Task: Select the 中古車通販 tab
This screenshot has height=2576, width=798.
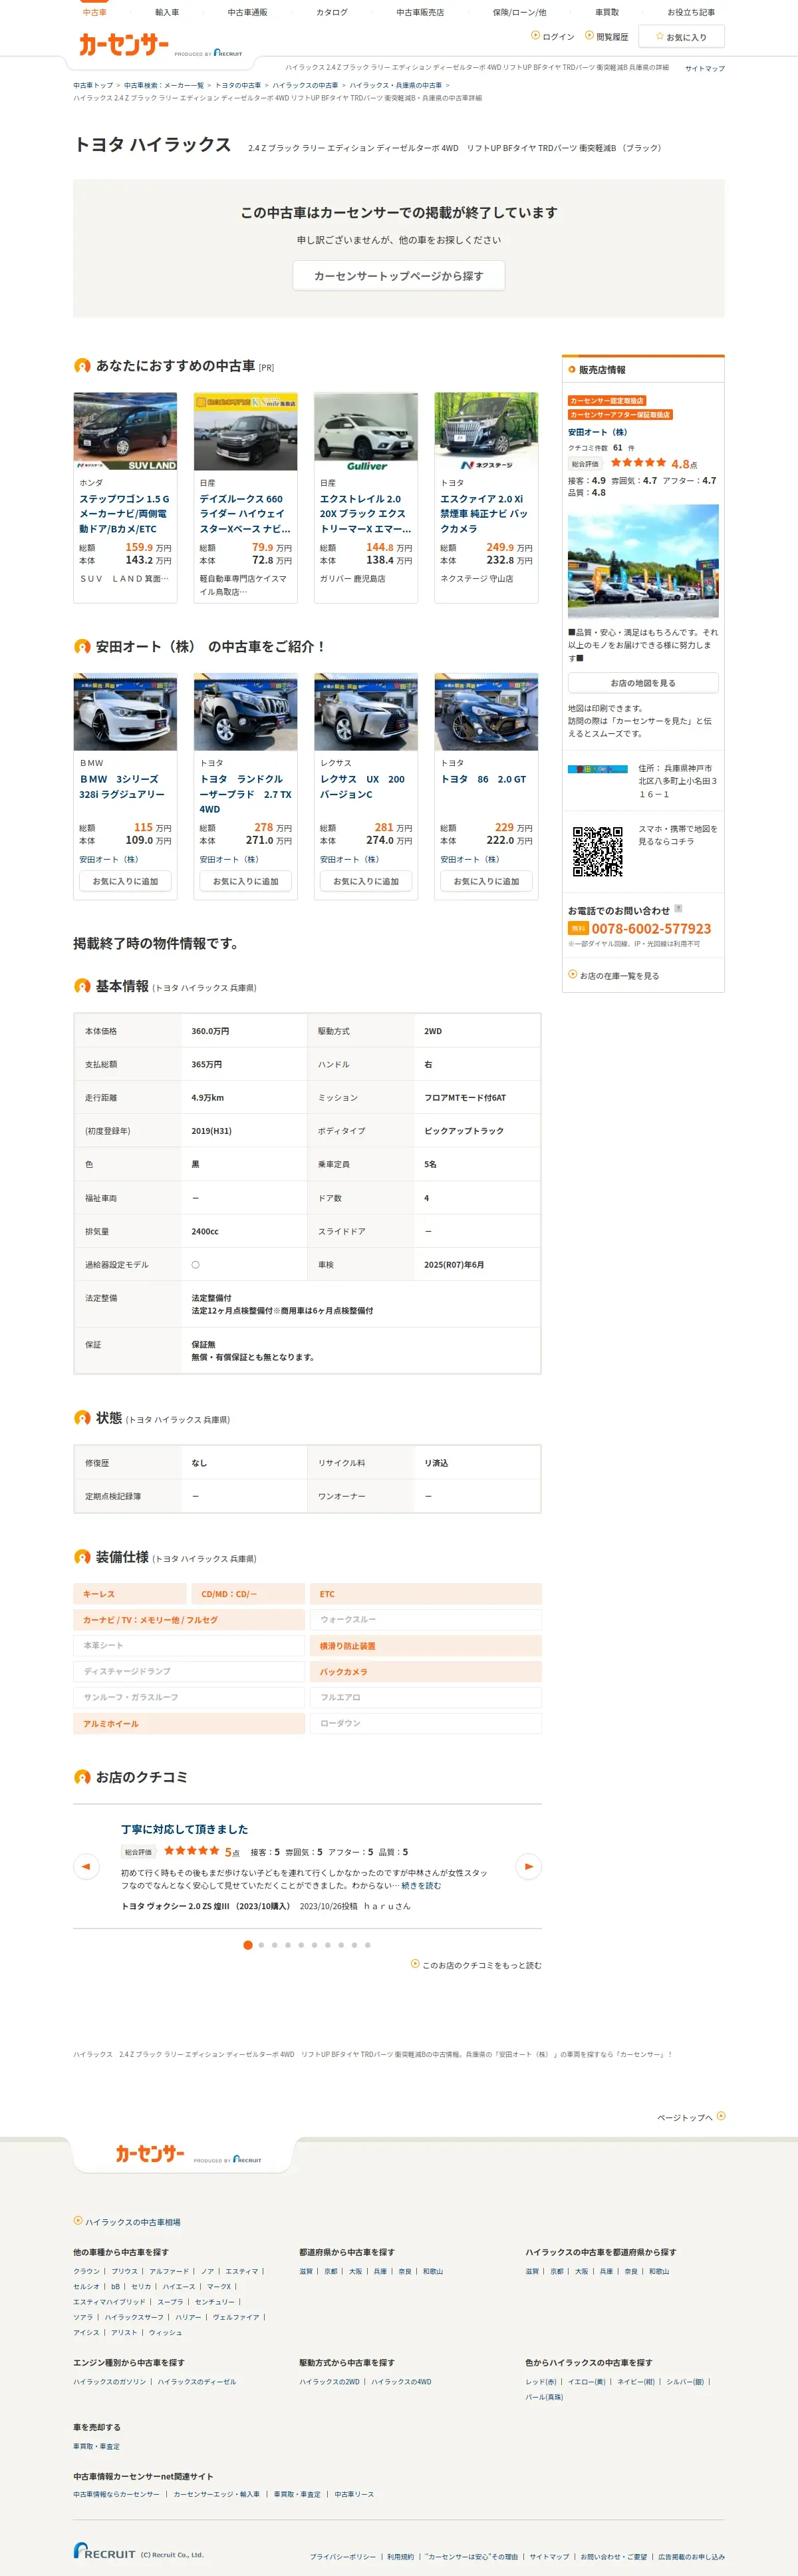Action: point(247,12)
